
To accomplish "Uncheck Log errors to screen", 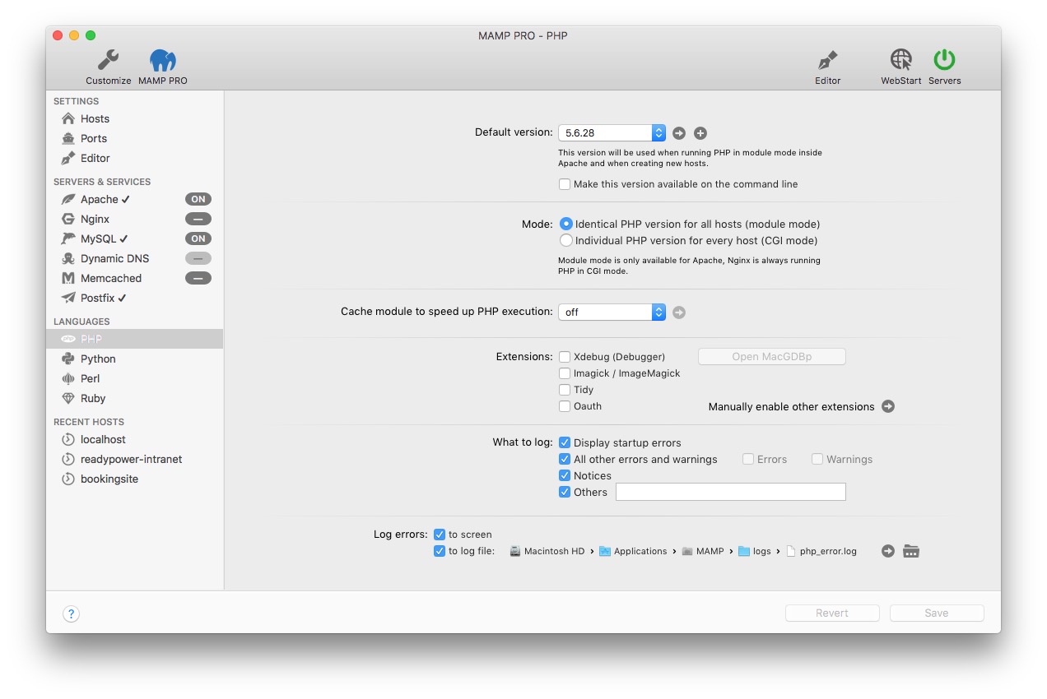I will pyautogui.click(x=440, y=535).
